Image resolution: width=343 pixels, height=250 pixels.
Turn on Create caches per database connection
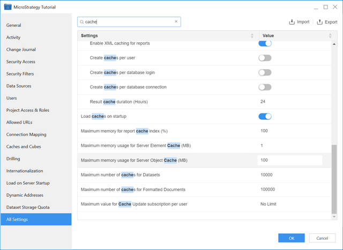(265, 87)
